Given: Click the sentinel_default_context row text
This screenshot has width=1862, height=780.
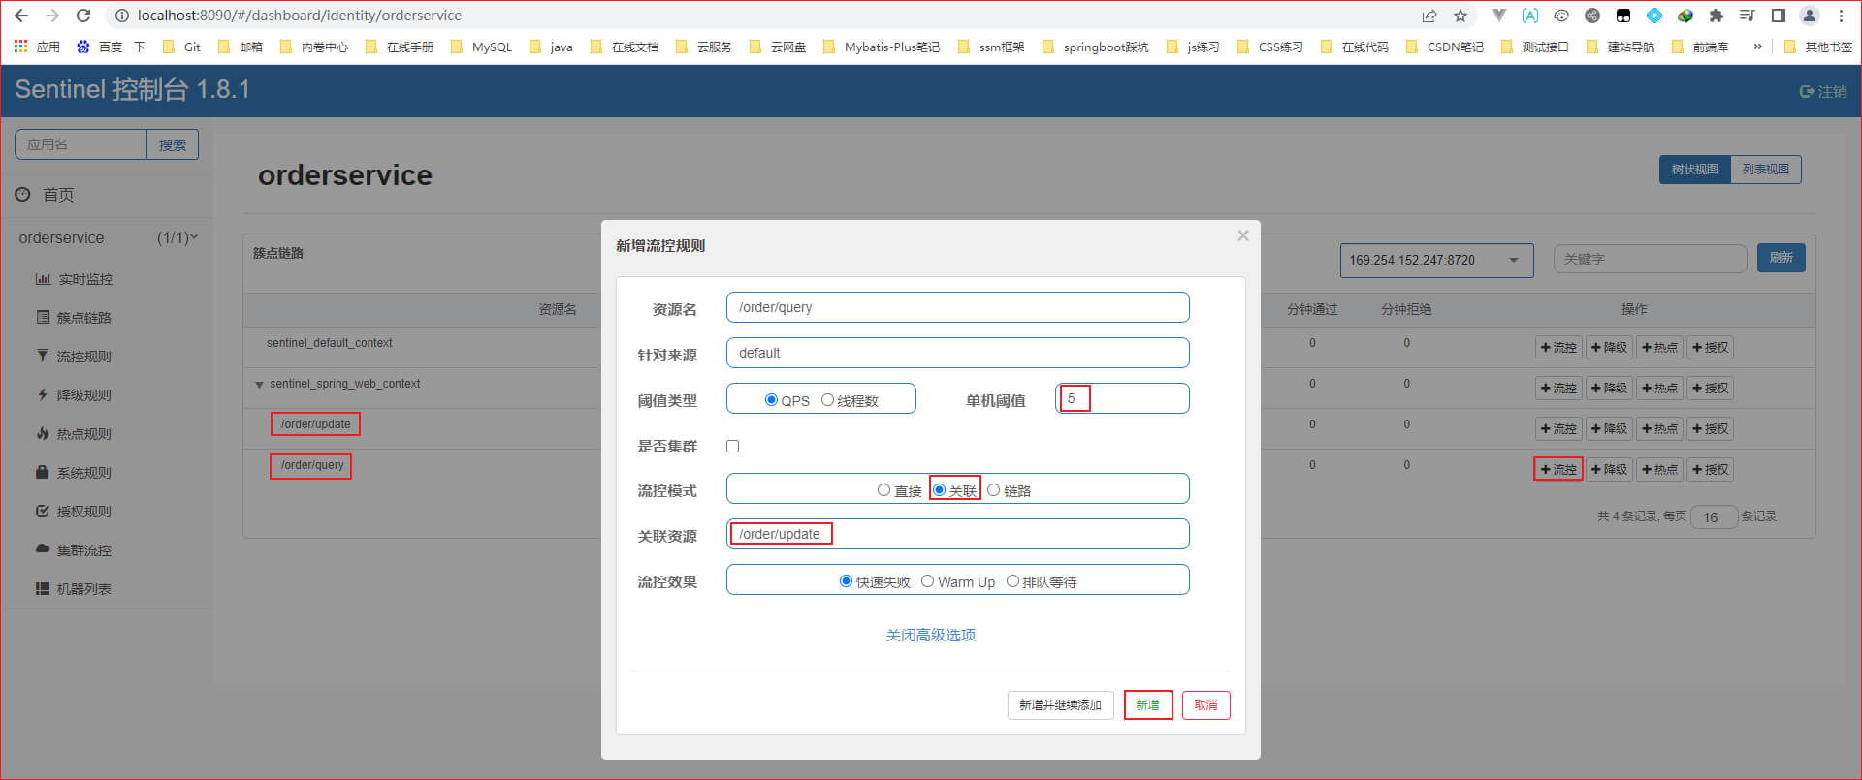Looking at the screenshot, I should pos(330,343).
